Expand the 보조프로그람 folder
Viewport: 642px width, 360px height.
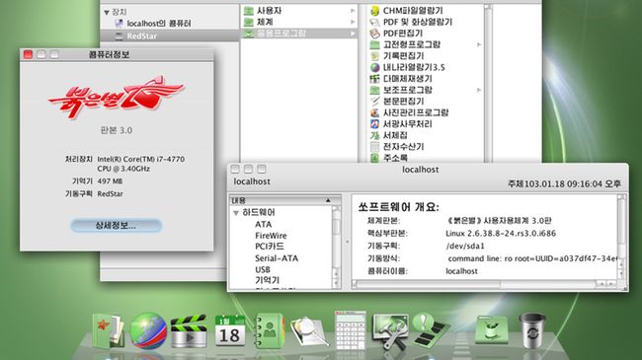pyautogui.click(x=479, y=90)
